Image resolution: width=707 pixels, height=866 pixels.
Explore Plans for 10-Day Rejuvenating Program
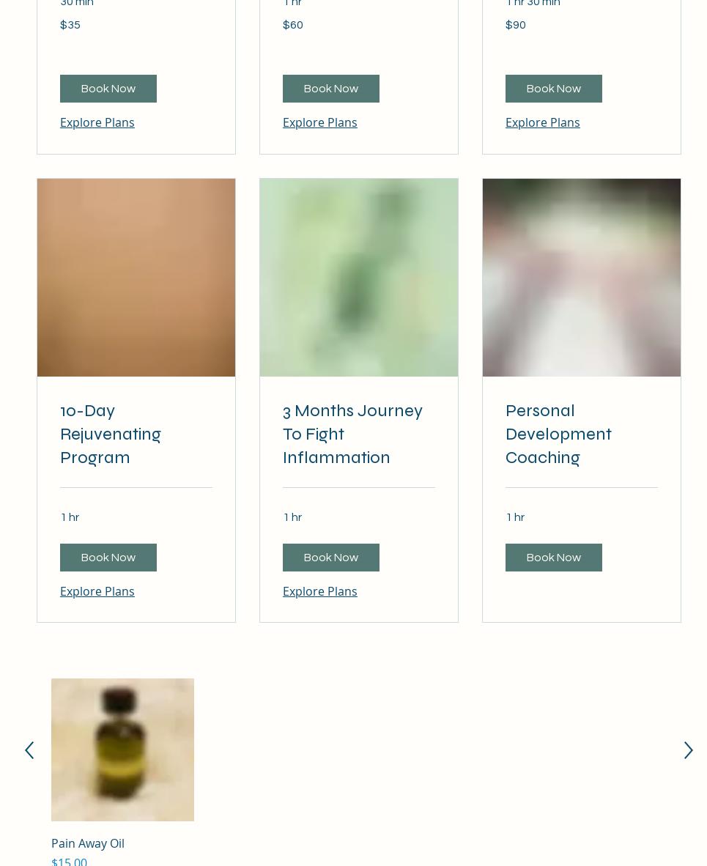97,591
